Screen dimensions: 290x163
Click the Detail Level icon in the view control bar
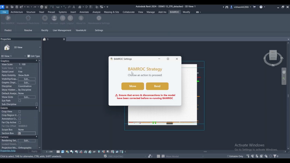tap(58, 151)
